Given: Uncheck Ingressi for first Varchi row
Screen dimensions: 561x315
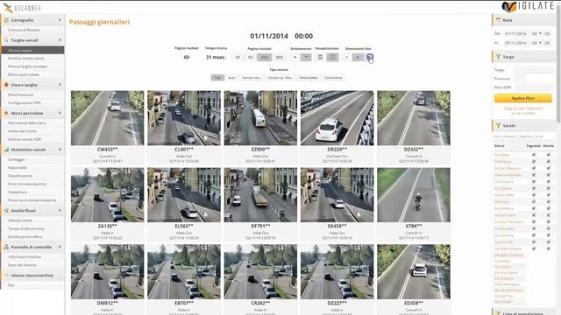Looking at the screenshot, I should pyautogui.click(x=534, y=155).
